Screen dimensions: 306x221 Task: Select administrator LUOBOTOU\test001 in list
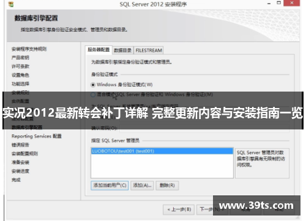click(162, 151)
